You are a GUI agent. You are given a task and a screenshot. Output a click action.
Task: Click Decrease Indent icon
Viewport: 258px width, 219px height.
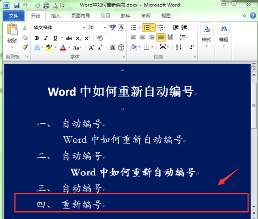point(175,28)
